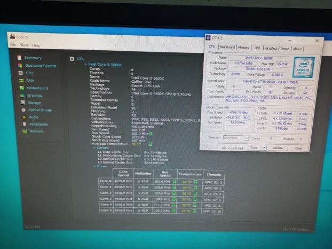
Task: Open the View menu in Speccy
Action: pyautogui.click(x=24, y=45)
